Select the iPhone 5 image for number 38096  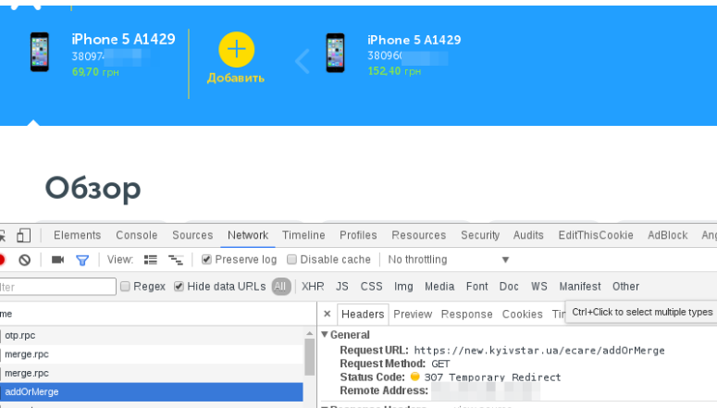tap(335, 53)
